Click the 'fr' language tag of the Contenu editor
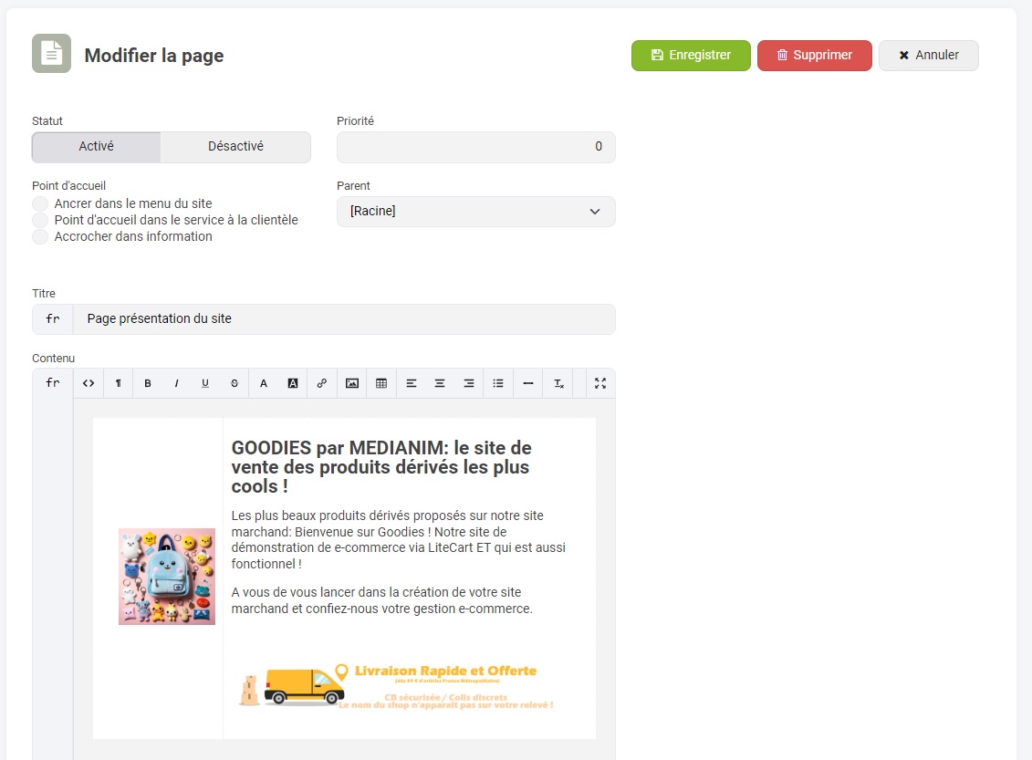Viewport: 1032px width, 760px height. pyautogui.click(x=53, y=383)
